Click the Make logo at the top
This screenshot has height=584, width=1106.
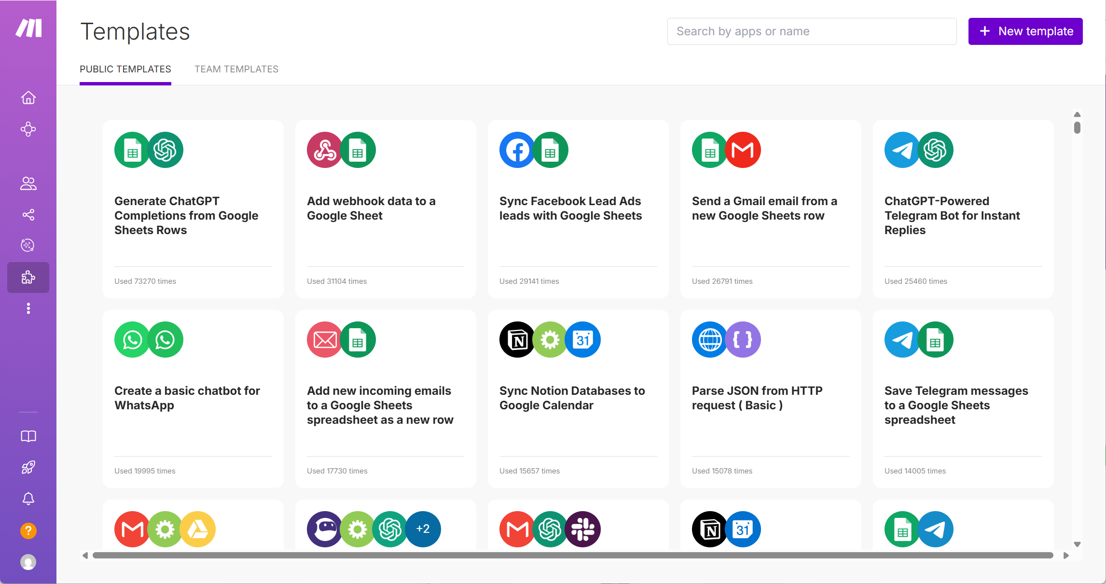click(x=28, y=28)
